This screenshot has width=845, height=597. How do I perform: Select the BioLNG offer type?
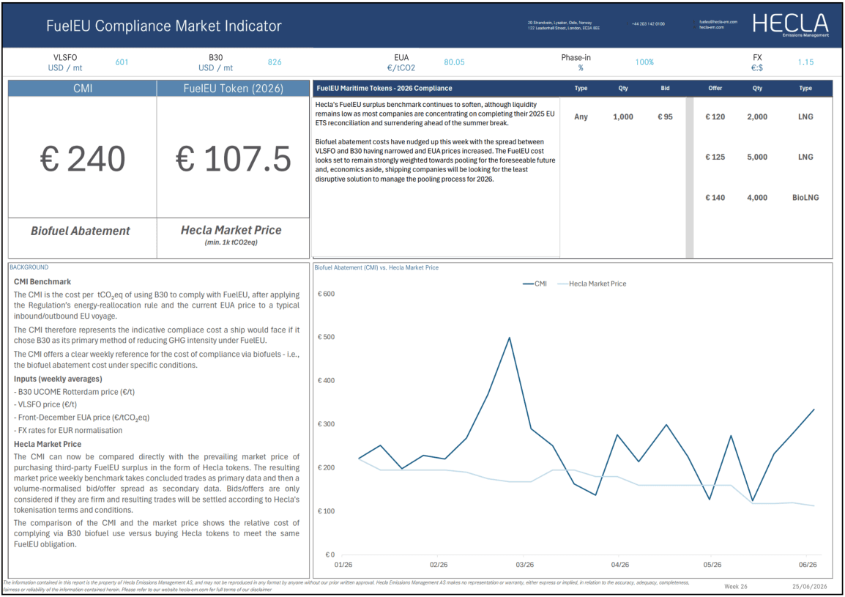[805, 197]
